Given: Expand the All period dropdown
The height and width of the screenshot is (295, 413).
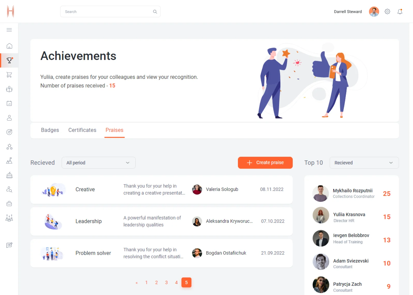Looking at the screenshot, I should (98, 163).
